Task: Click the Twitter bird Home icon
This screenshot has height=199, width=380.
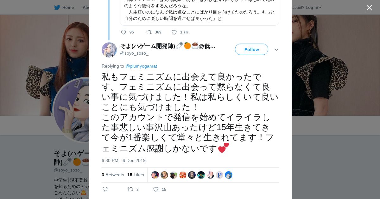Action: click(x=57, y=7)
